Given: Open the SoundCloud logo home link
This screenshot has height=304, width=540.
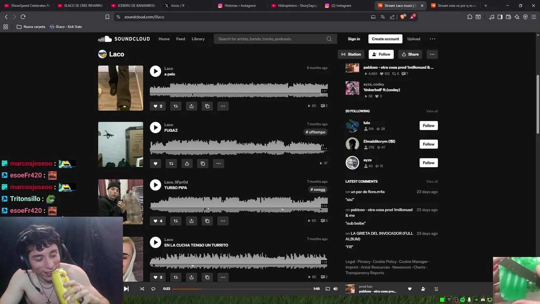Looking at the screenshot, I should [124, 39].
